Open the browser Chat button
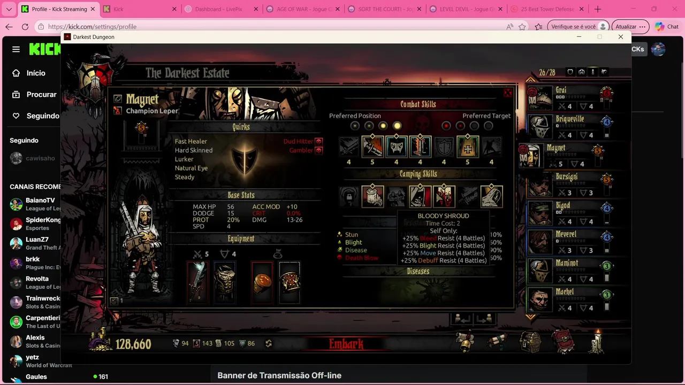685x385 pixels. click(667, 27)
